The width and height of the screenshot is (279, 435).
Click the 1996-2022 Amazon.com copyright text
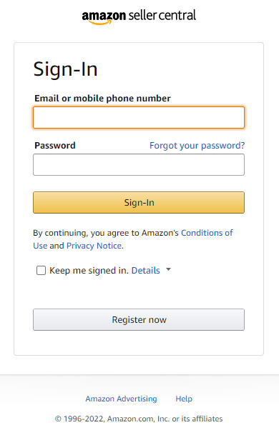click(139, 419)
